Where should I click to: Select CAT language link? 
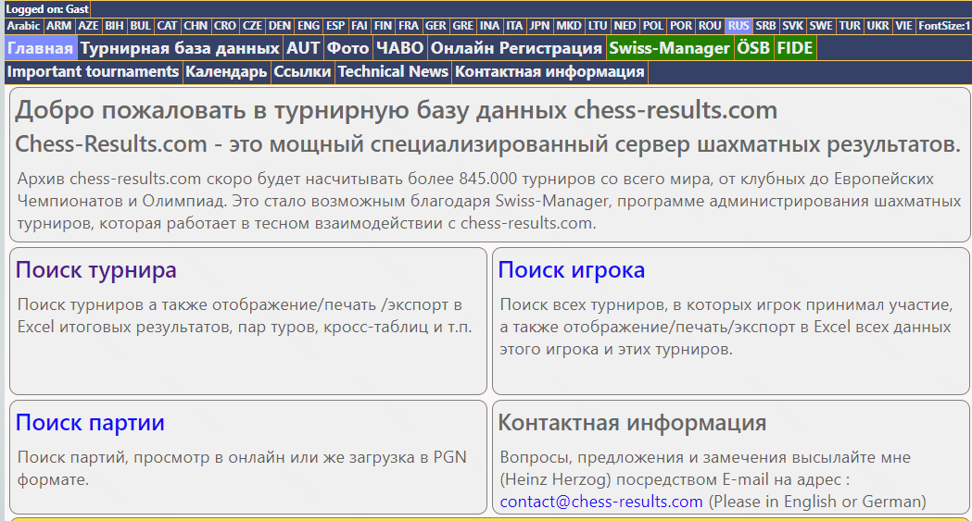point(168,26)
